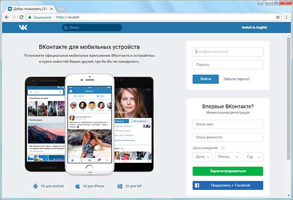Select the Добро пожаловать browser tab
Viewport: 293px width, 200px height.
pyautogui.click(x=30, y=9)
